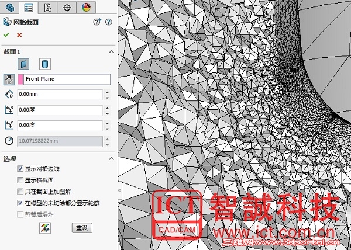Increase offset distance with up arrow
Image resolution: width=351 pixels, height=250 pixels.
108,92
